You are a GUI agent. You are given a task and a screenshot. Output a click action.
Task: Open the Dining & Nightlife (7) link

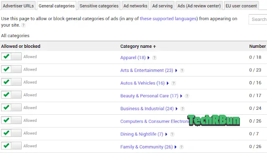click(142, 134)
